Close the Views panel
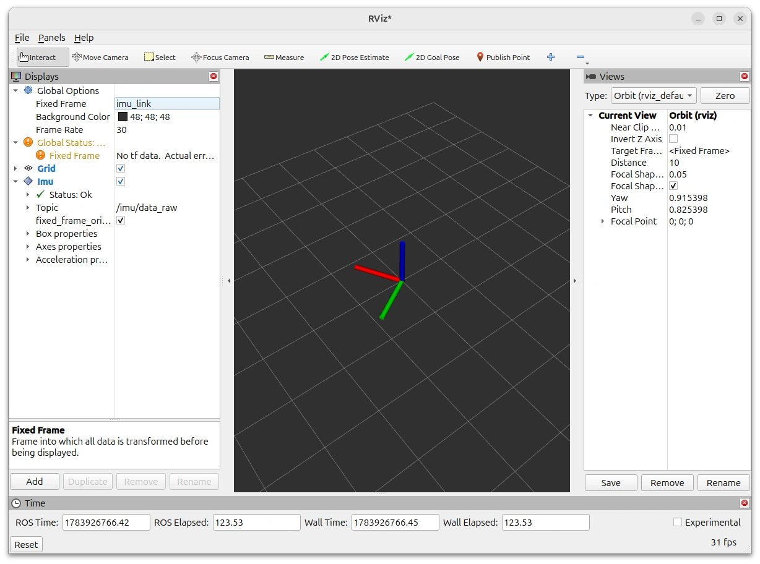 click(745, 77)
